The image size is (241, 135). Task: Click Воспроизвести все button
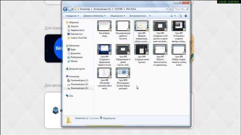click(137, 16)
